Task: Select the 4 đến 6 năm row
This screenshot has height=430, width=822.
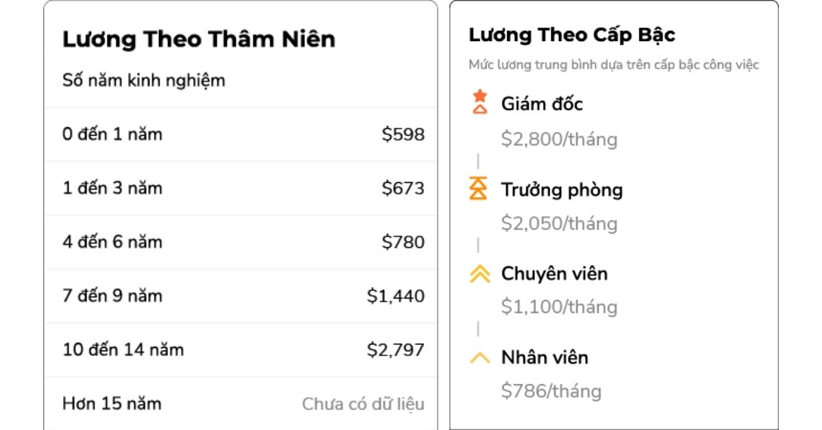Action: 240,242
